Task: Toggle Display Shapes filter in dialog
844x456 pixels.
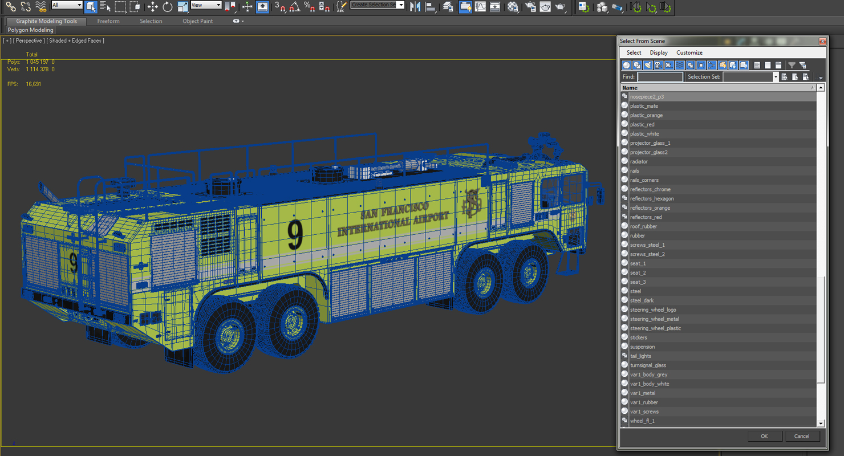Action: coord(637,65)
